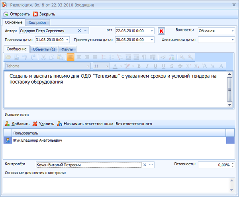Toggle Subscript formatting
The image size is (239, 197).
tap(196, 66)
